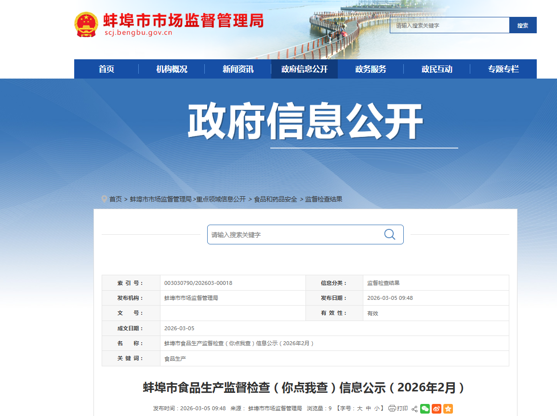Click the national emblem logo
The width and height of the screenshot is (557, 416).
[x=86, y=25]
